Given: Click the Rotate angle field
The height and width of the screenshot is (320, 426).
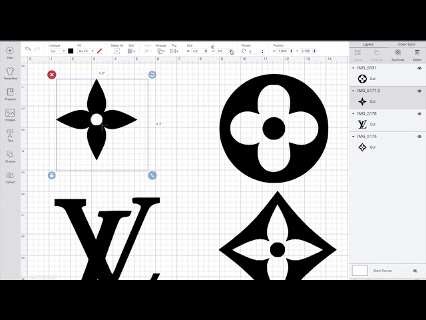Looking at the screenshot, I should [x=254, y=51].
